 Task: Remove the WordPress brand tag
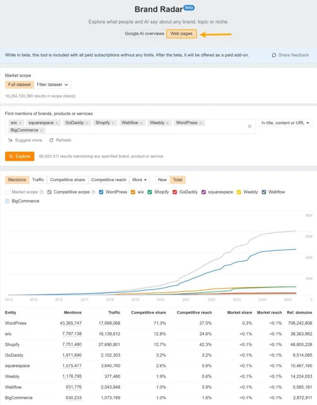point(200,123)
